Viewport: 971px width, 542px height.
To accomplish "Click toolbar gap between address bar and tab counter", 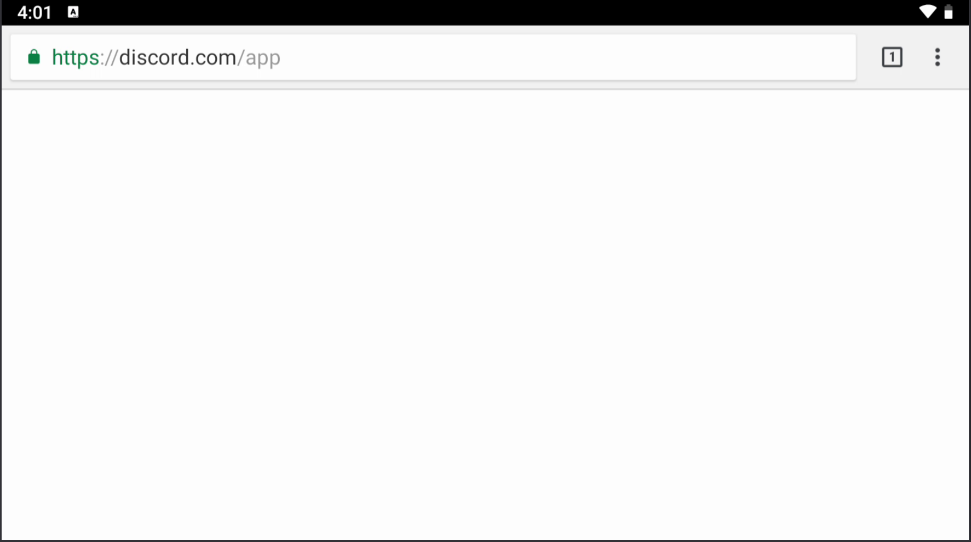I will click(869, 57).
